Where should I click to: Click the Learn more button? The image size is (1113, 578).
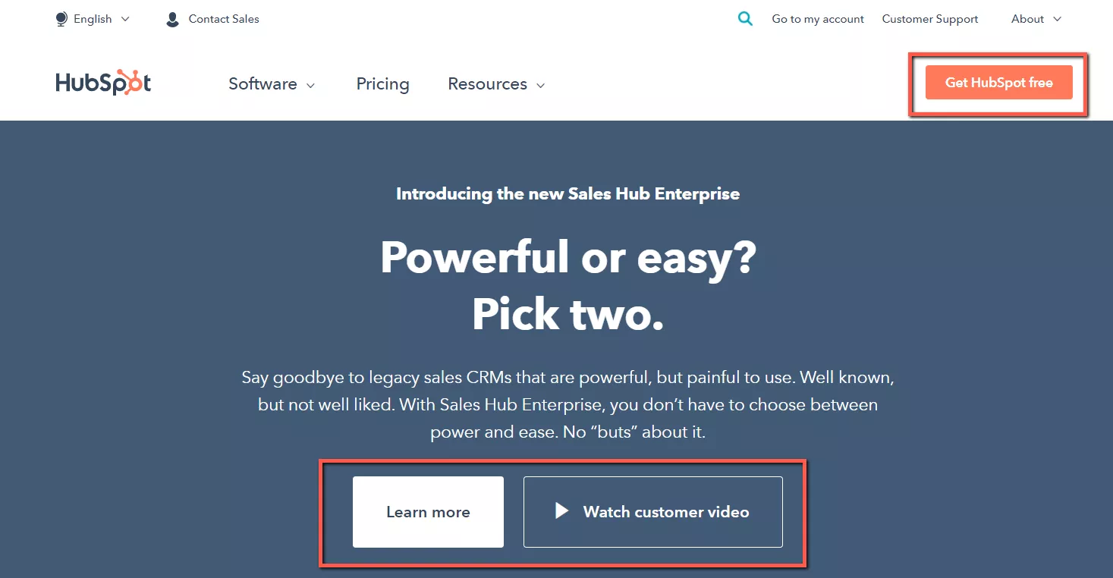coord(428,512)
